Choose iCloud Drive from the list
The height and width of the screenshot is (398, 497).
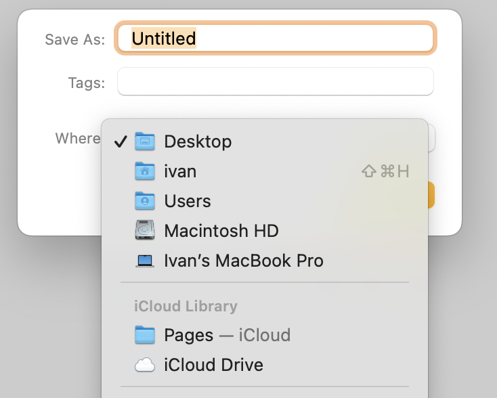coord(213,366)
